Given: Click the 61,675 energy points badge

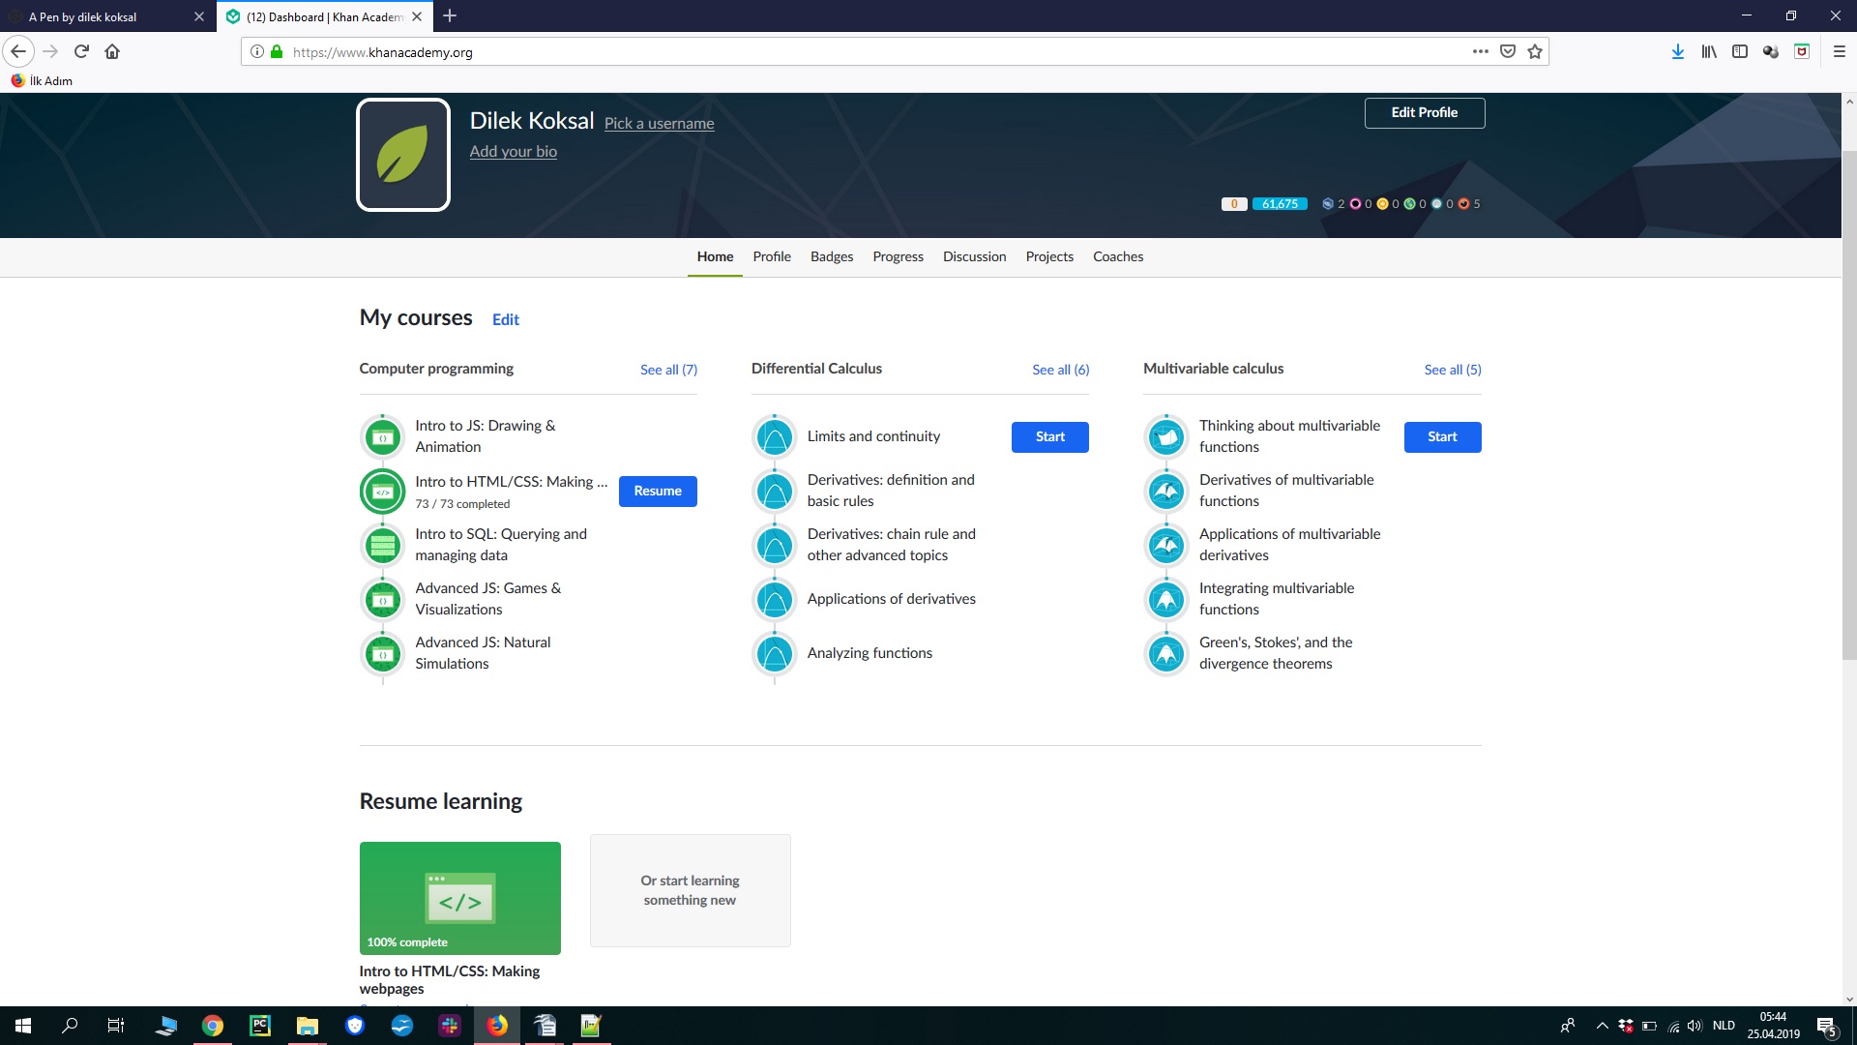Looking at the screenshot, I should click(1280, 204).
